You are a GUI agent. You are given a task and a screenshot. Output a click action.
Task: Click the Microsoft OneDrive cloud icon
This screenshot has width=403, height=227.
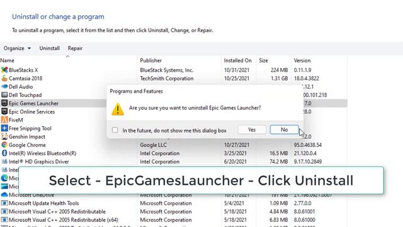[x=4, y=195]
